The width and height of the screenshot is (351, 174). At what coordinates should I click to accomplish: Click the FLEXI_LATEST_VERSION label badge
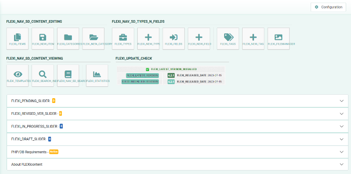click(142, 75)
